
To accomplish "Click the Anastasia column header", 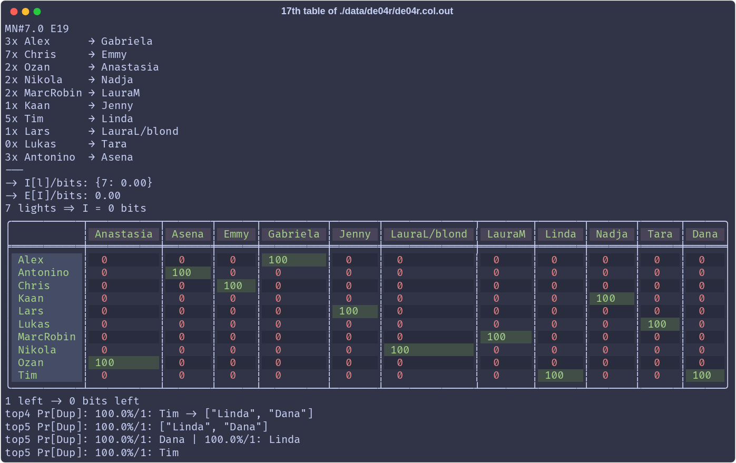I will click(x=124, y=234).
